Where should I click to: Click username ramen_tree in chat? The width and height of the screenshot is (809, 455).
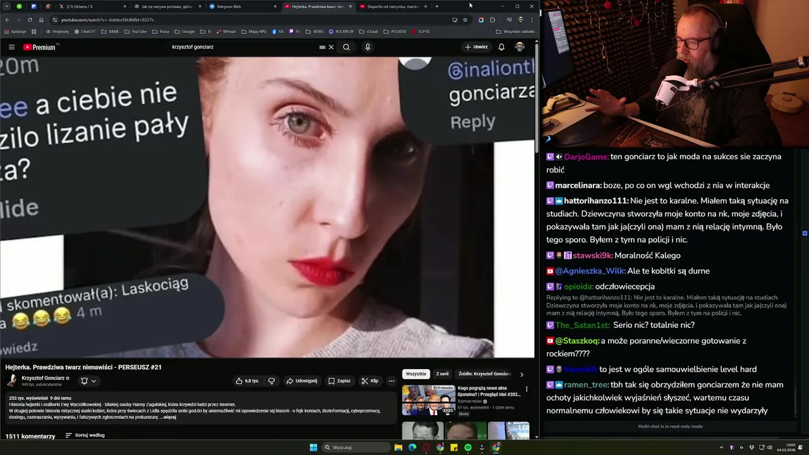(587, 384)
